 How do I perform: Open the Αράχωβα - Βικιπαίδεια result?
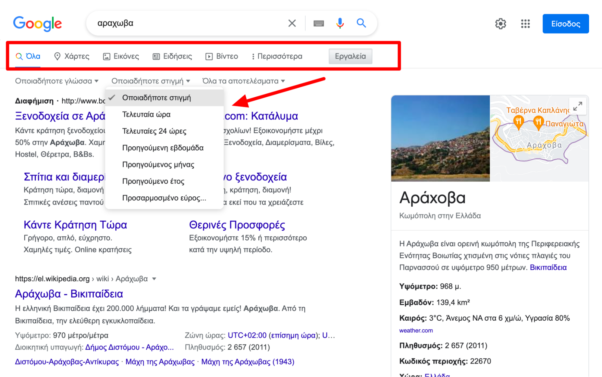pyautogui.click(x=69, y=294)
